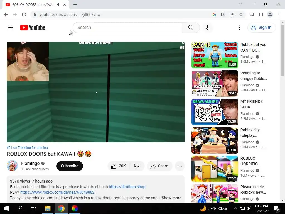Close the ROBLOX DOORS tab
Image resolution: width=285 pixels, height=214 pixels.
coord(65,5)
